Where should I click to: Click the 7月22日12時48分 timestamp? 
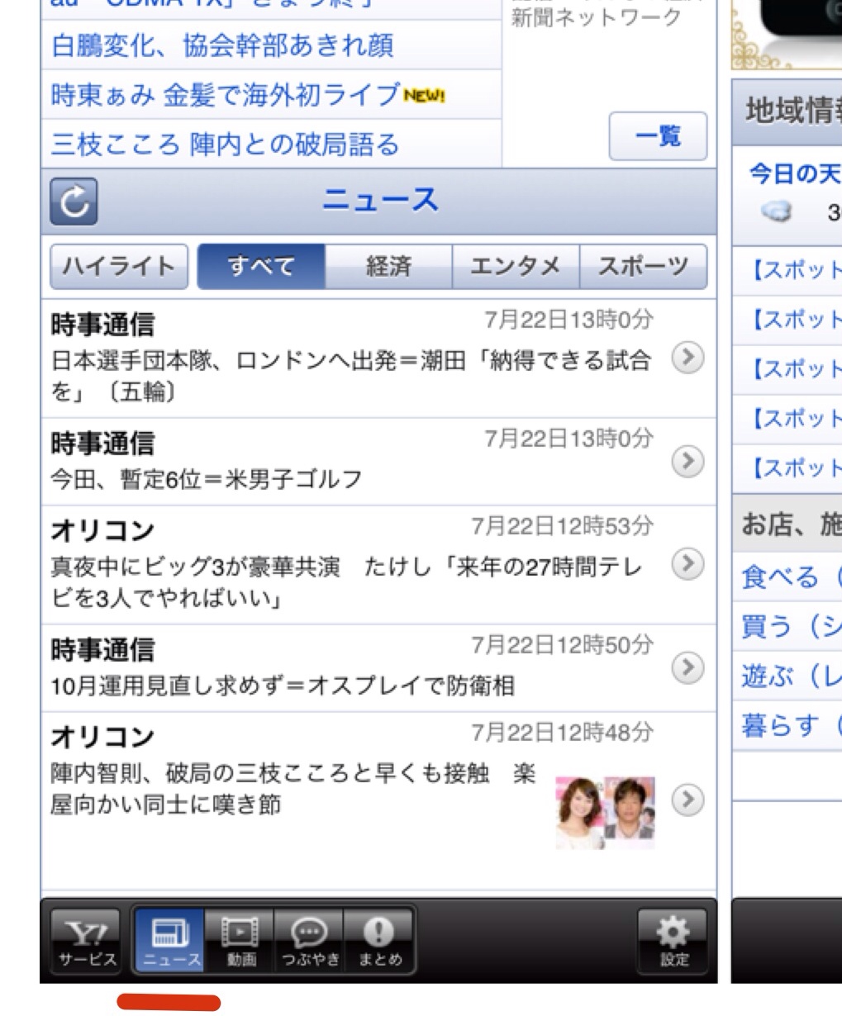[x=562, y=732]
